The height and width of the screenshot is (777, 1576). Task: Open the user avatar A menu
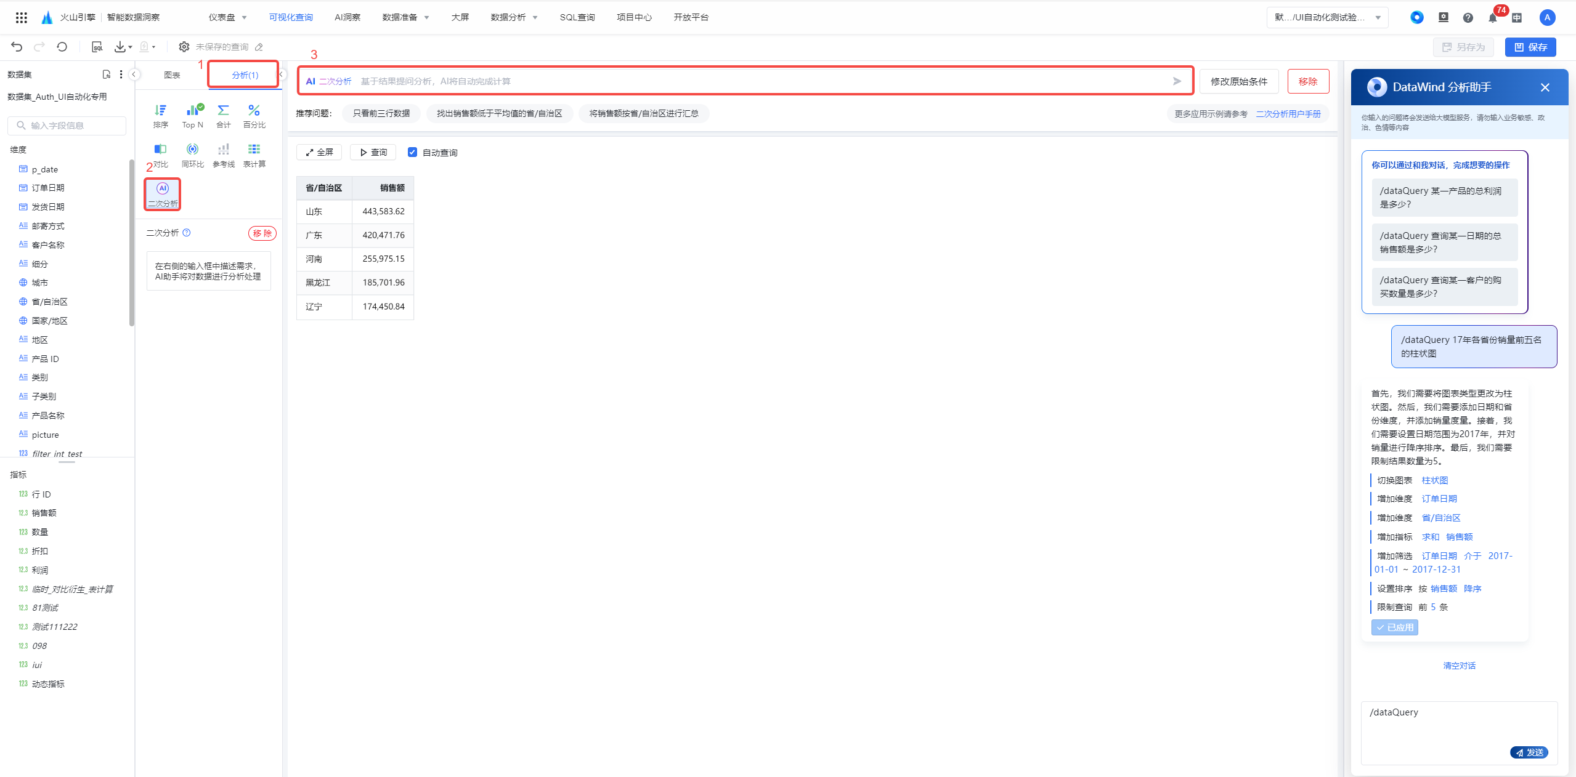pos(1547,17)
